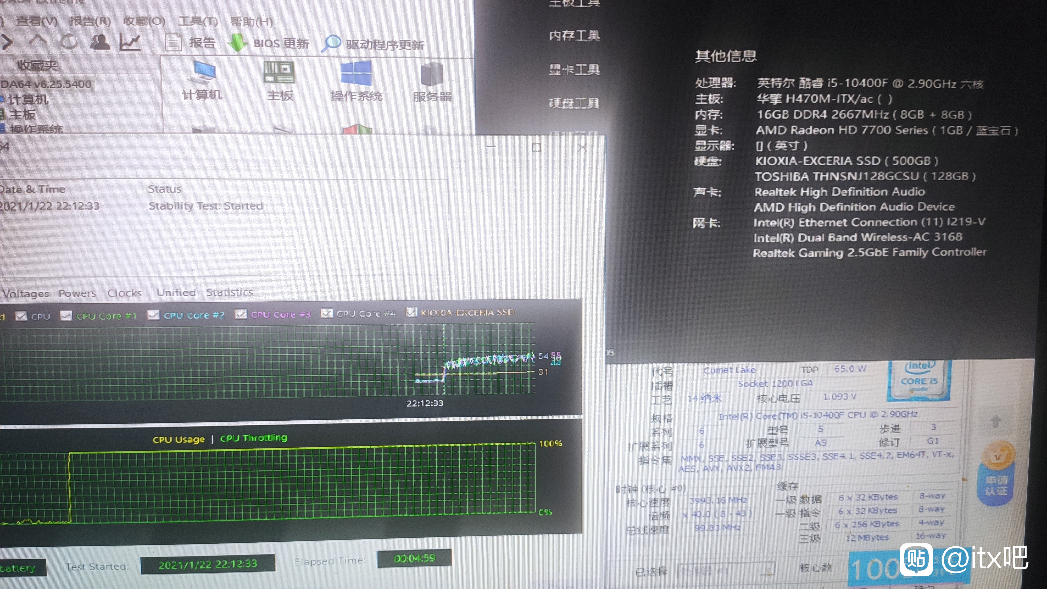The height and width of the screenshot is (589, 1047).
Task: Open 硬盘工具 in the dark side menu
Action: (x=574, y=103)
